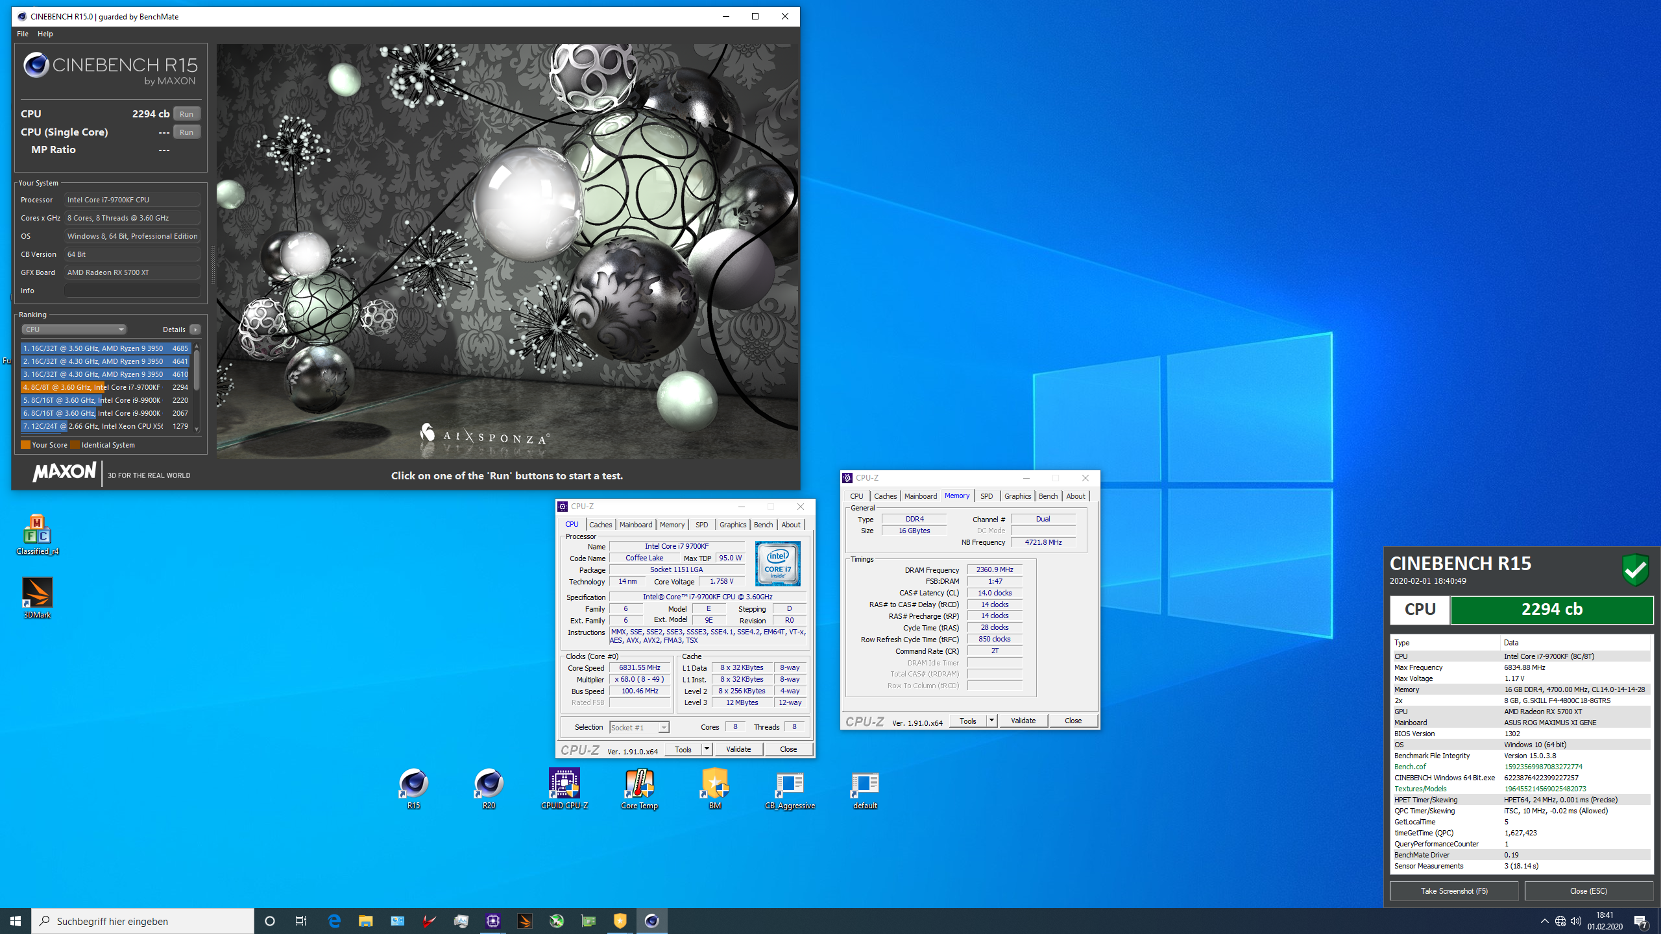Launch the R15 desktop shortcut

(413, 788)
